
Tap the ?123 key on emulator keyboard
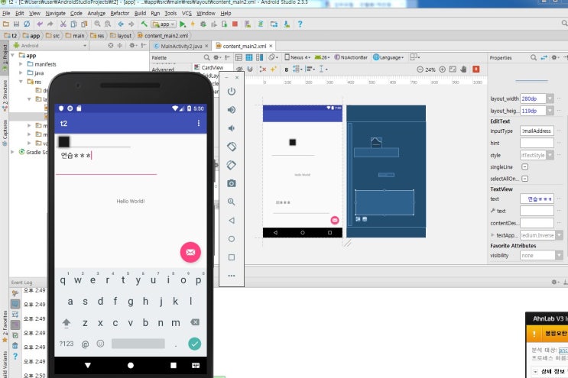pyautogui.click(x=67, y=344)
